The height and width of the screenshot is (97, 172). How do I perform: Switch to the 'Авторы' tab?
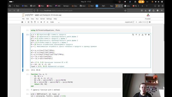(66, 6)
